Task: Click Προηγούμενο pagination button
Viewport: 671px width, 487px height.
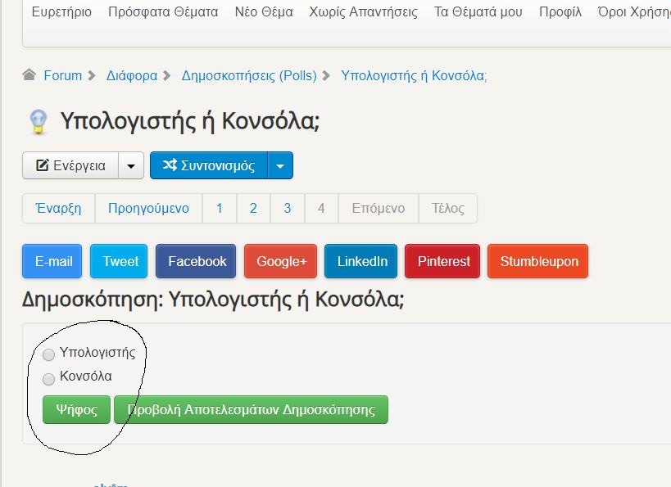Action: [148, 209]
